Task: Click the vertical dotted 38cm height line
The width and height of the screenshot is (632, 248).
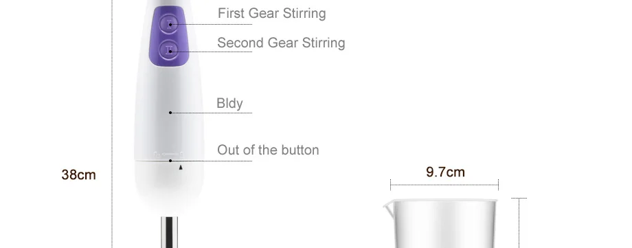Action: click(112, 124)
